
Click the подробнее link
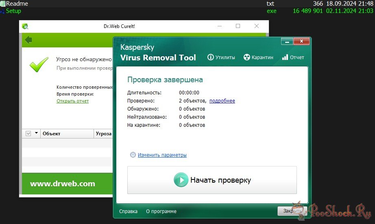click(x=222, y=101)
